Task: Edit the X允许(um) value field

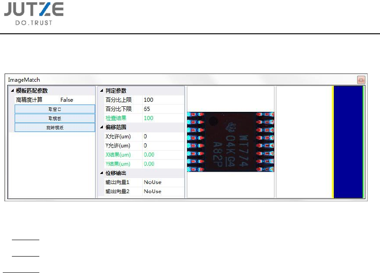Action: click(163, 136)
